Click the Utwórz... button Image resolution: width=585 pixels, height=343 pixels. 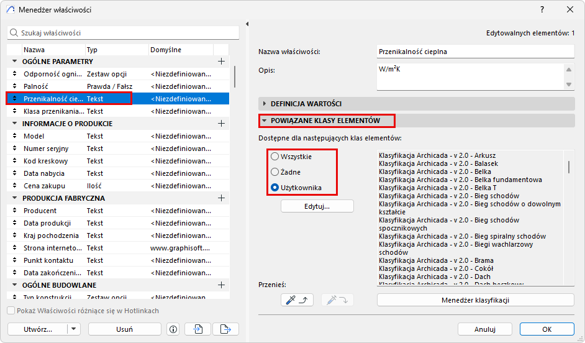[x=38, y=329]
